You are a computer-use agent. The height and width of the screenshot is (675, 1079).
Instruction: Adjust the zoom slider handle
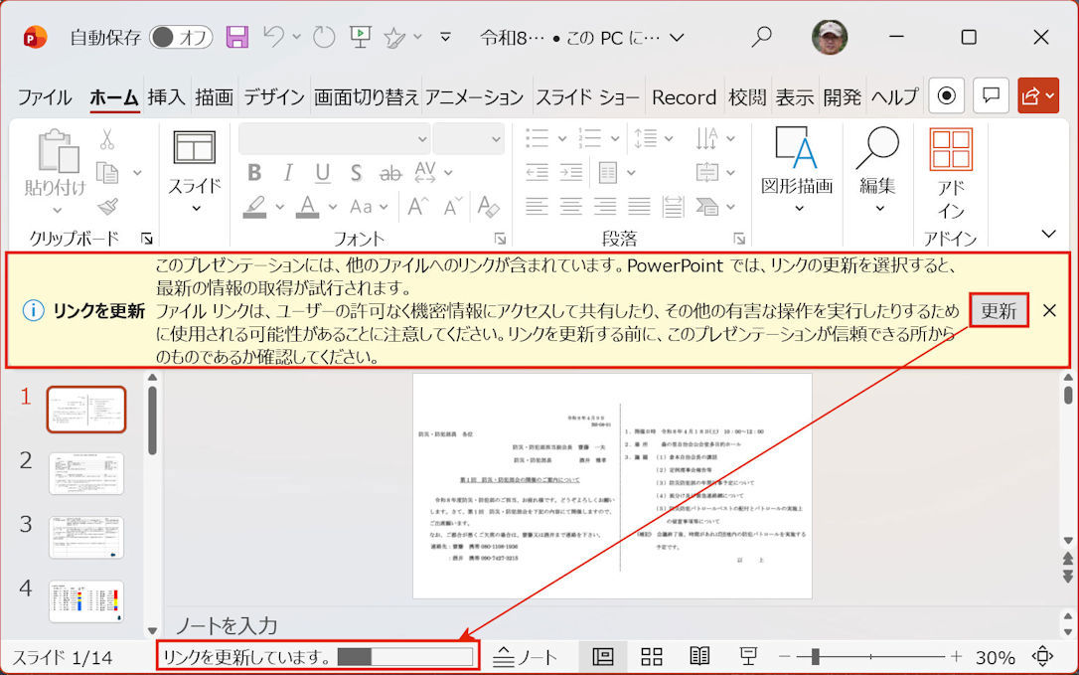pos(816,656)
